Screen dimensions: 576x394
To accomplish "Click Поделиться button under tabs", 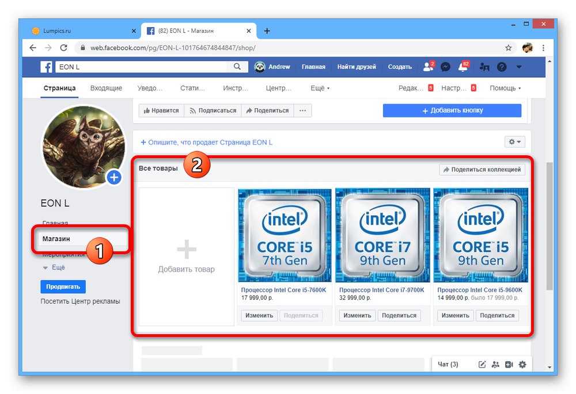I will [267, 110].
